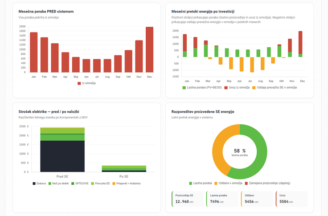Hide 'Oddano v omrežje' donut legend entry

click(x=229, y=183)
